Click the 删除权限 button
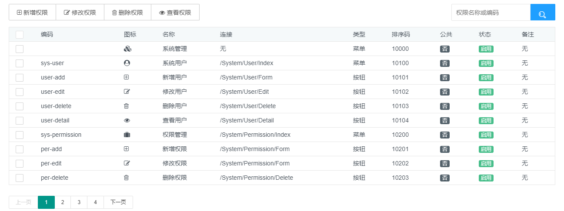This screenshot has height=211, width=564. coord(127,13)
